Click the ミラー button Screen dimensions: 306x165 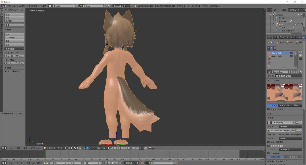click(15, 25)
